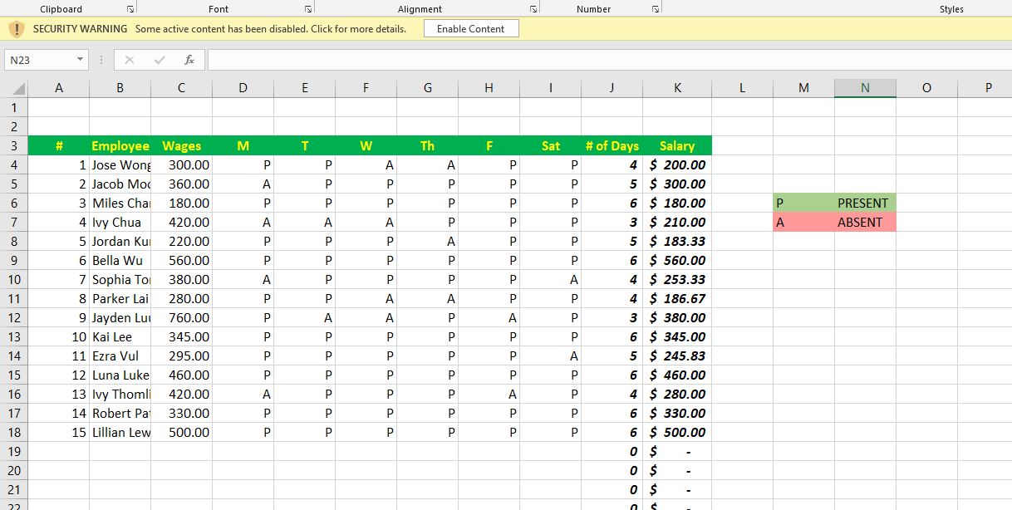
Task: Click row number 15 cell for Lillian
Action: click(59, 433)
